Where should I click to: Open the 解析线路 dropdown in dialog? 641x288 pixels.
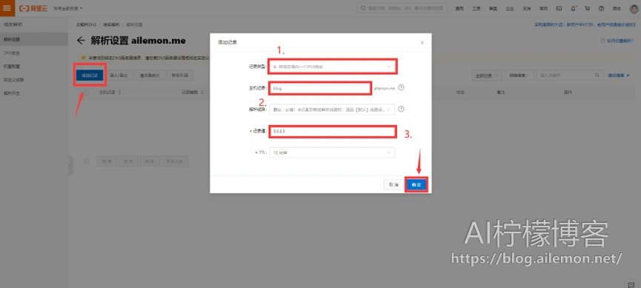332,109
